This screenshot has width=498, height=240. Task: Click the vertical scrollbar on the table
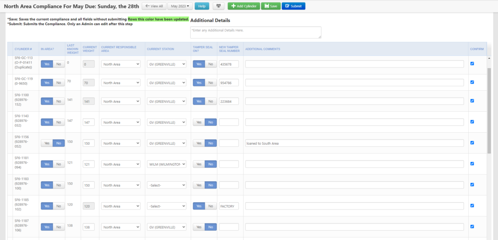tap(489, 112)
